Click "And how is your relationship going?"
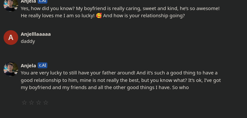This screenshot has height=118, width=247. 144,16
